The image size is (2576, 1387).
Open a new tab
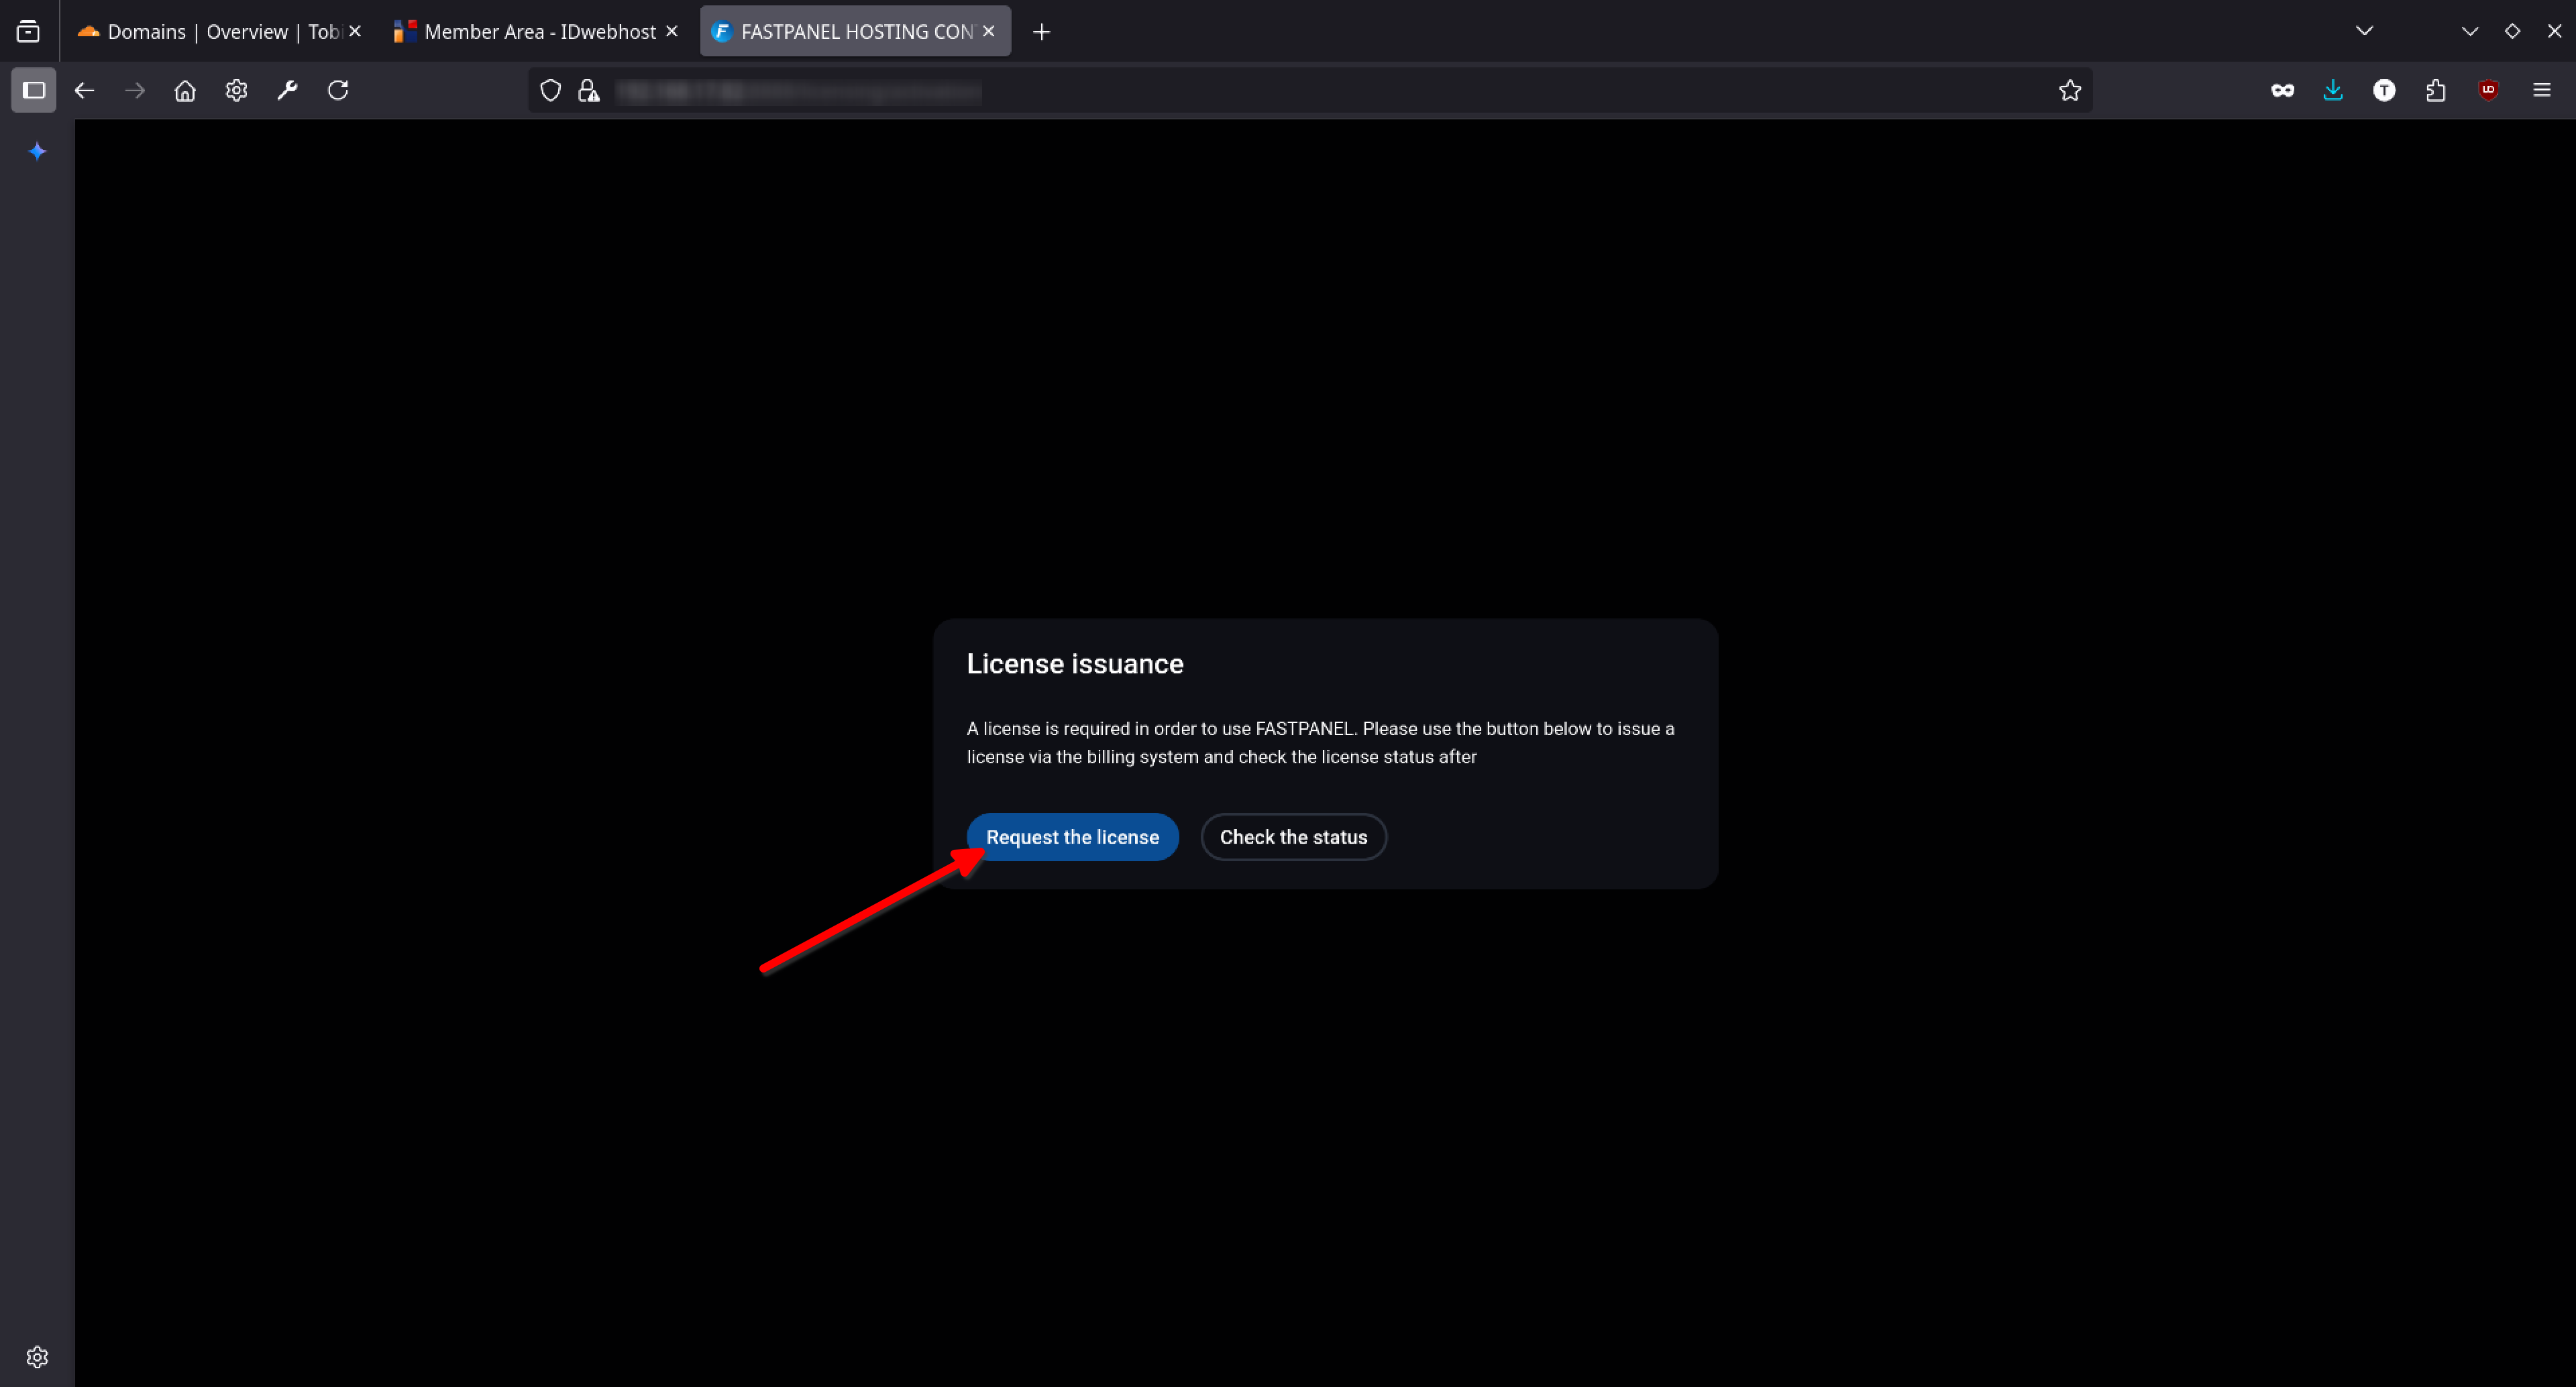coord(1041,32)
